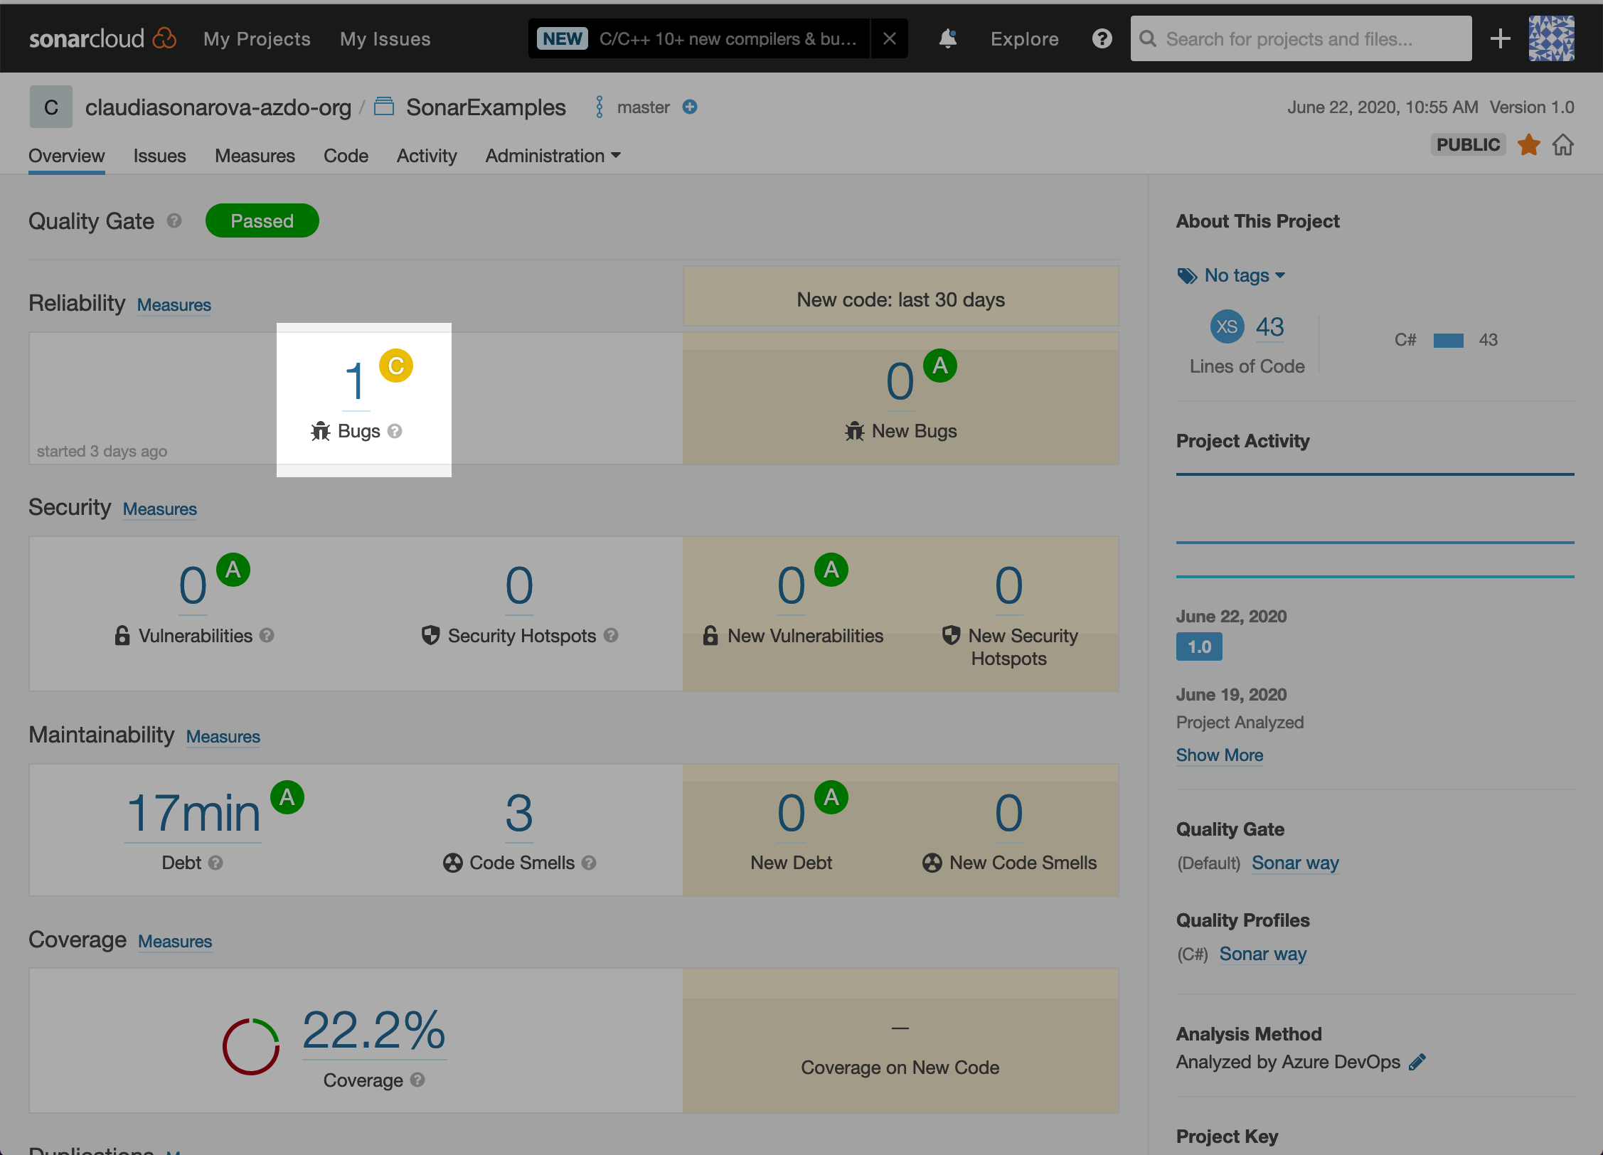Click the home icon to set homepage
The image size is (1603, 1155).
(x=1562, y=144)
